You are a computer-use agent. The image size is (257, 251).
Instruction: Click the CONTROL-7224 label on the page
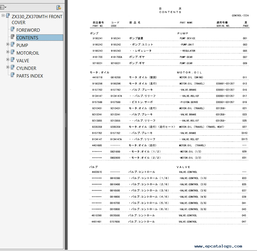[240, 16]
